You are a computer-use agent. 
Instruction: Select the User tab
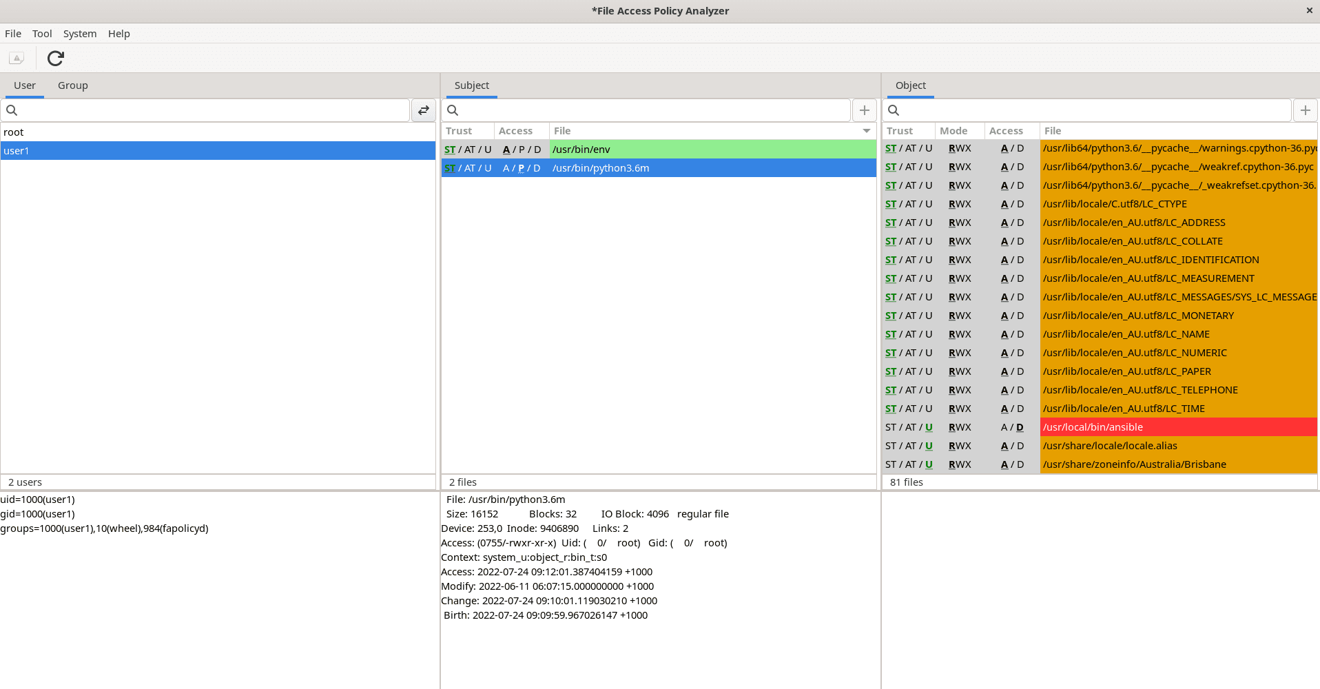(25, 85)
